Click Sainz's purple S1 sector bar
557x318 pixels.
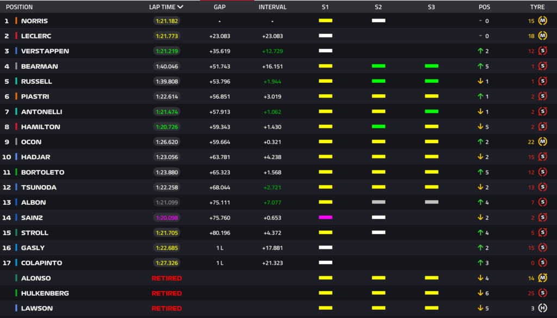click(x=325, y=217)
